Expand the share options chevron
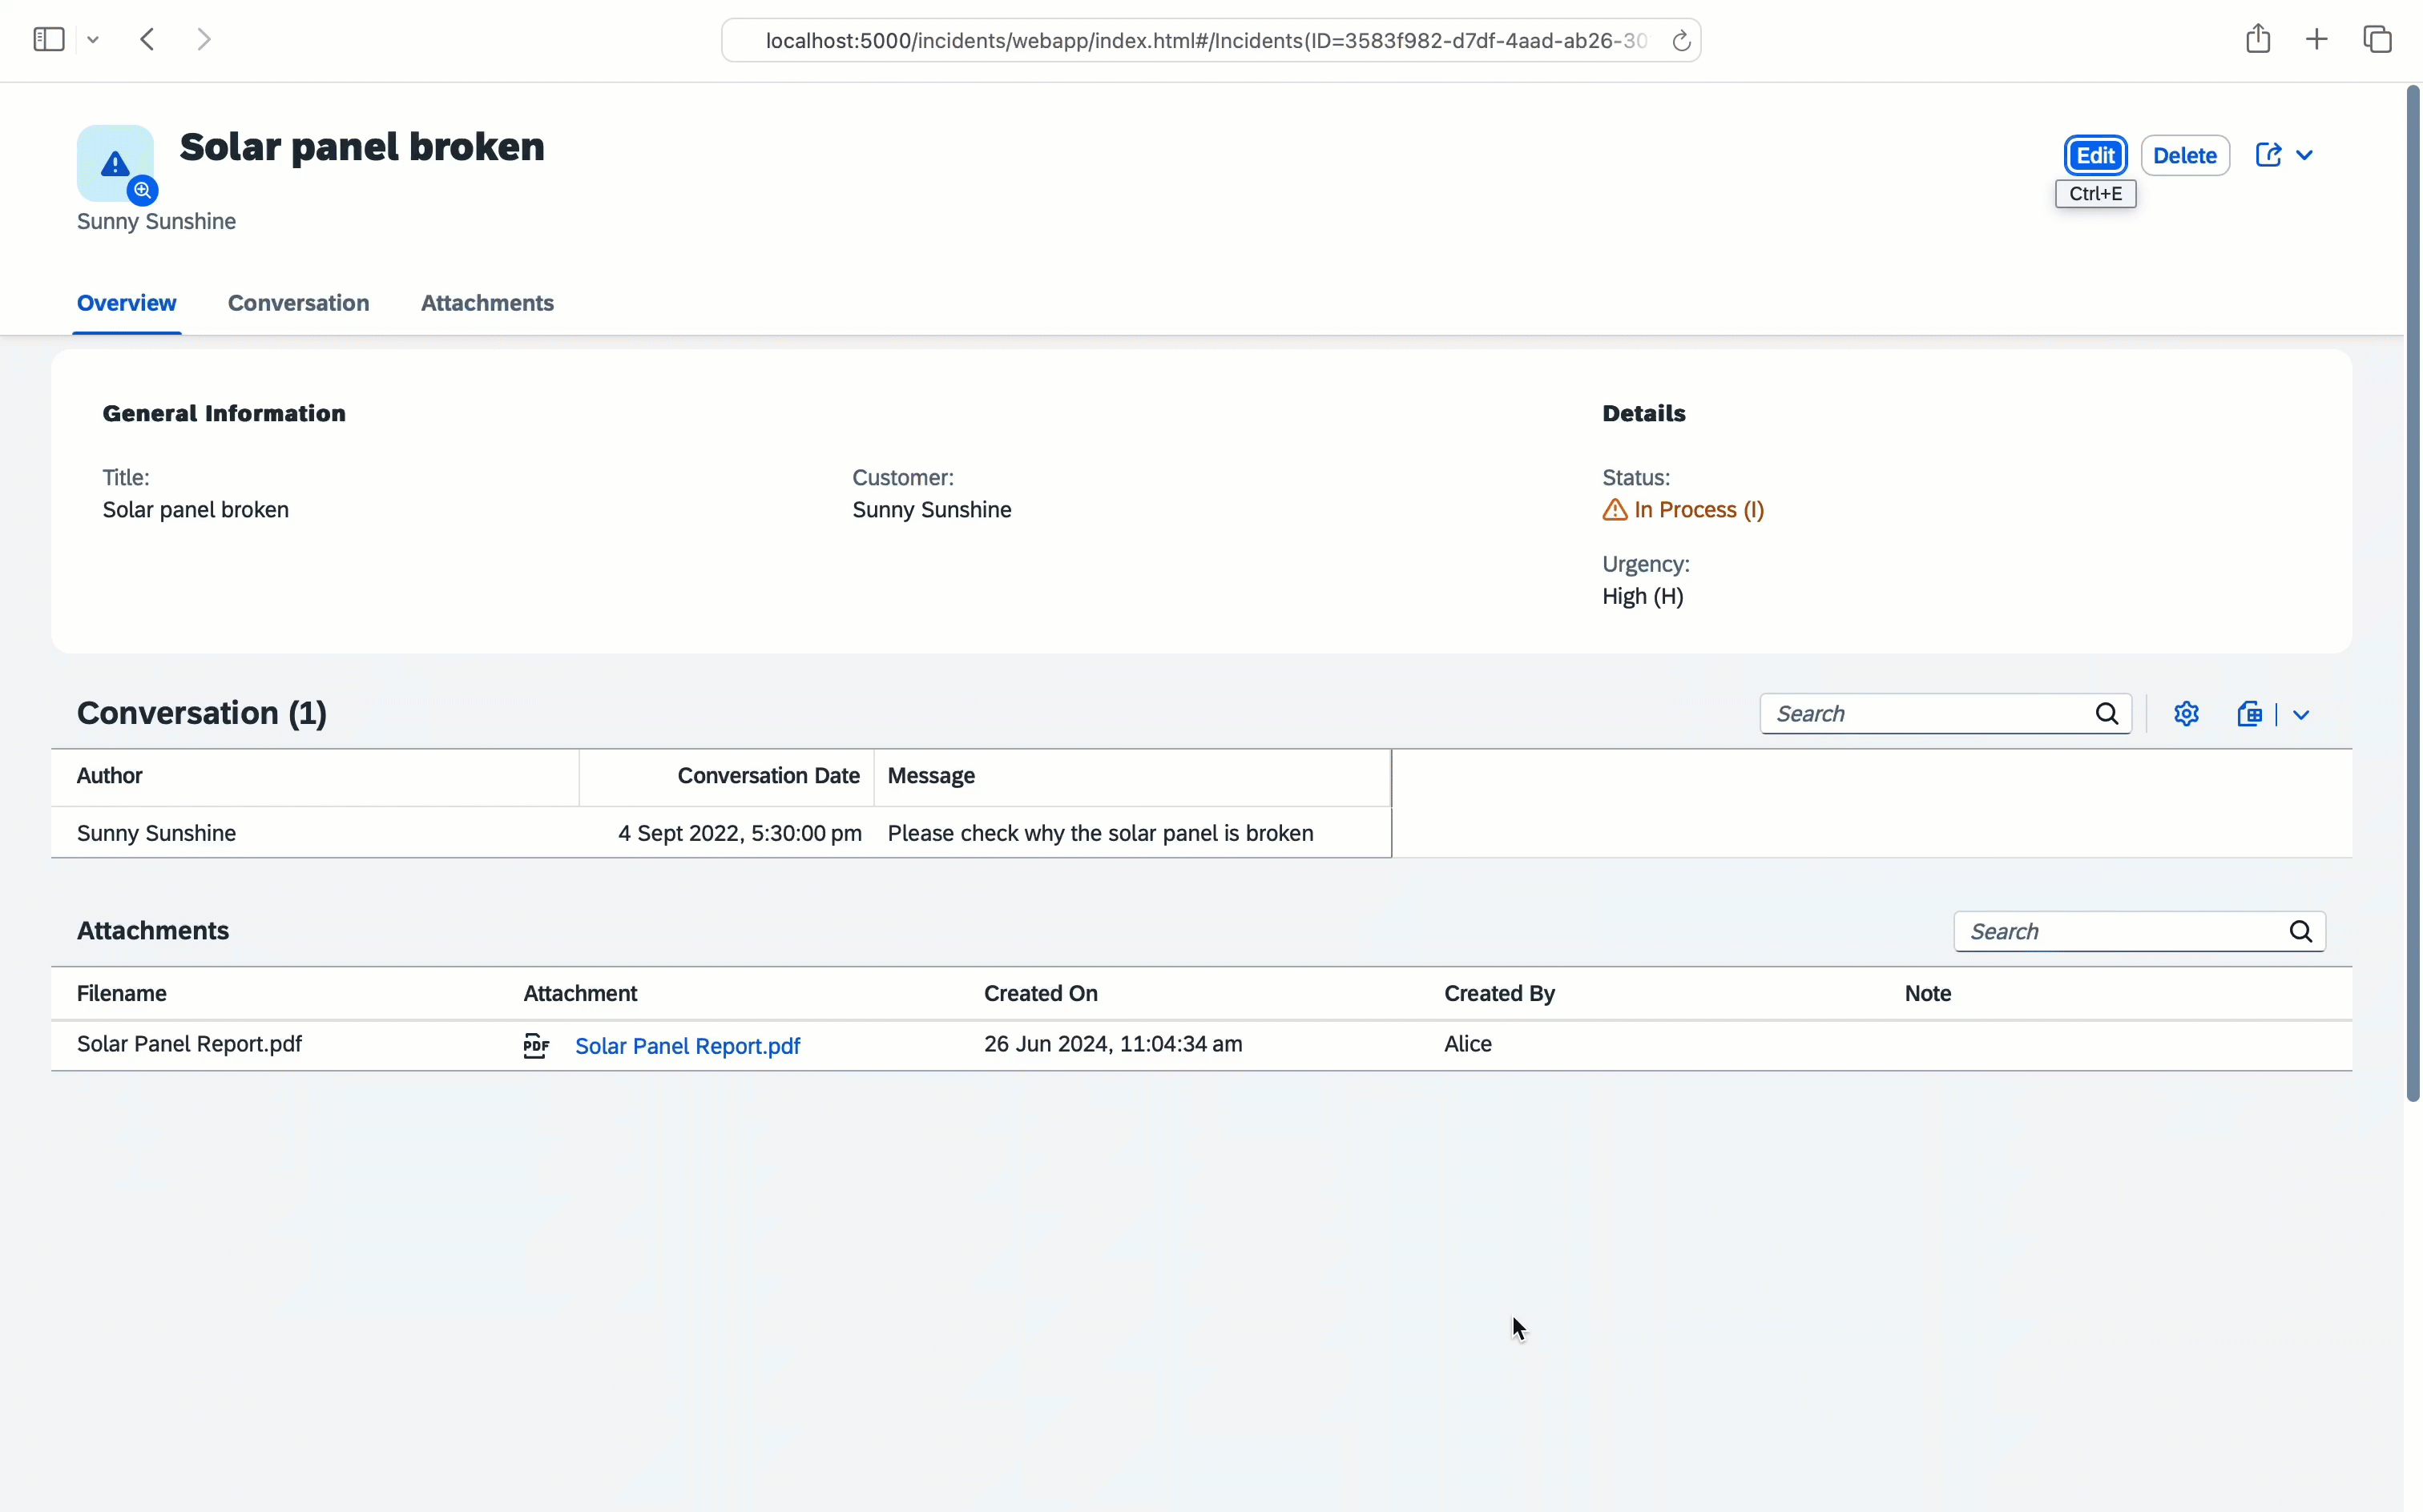This screenshot has height=1512, width=2423. coord(2305,155)
